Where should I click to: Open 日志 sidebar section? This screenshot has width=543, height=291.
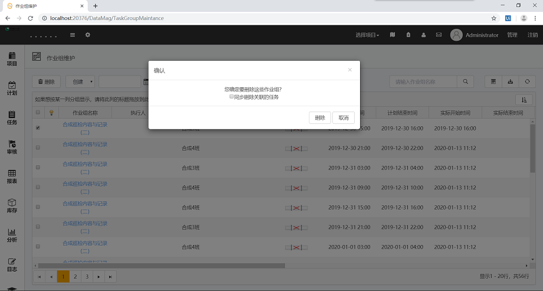[12, 265]
